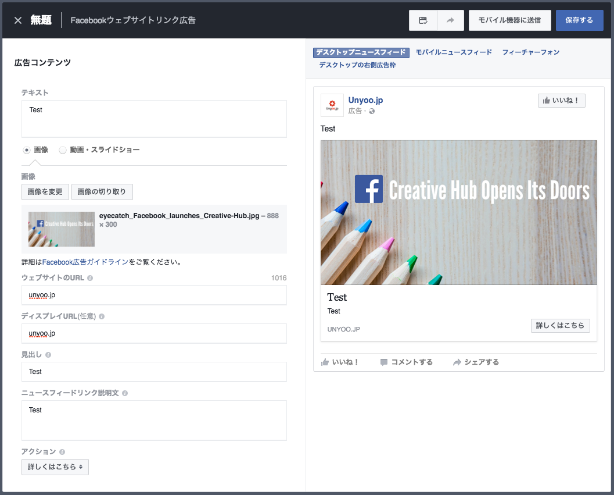Screen dimensions: 614x495
Task: Click the UNYOO.JP domain text in preview
Action: (x=344, y=329)
